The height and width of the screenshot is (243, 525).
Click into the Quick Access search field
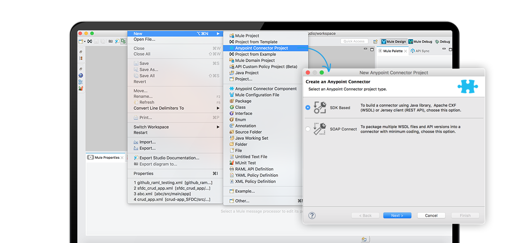click(354, 42)
